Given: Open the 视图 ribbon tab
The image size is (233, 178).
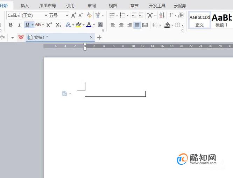Looking at the screenshot, I should tap(113, 6).
